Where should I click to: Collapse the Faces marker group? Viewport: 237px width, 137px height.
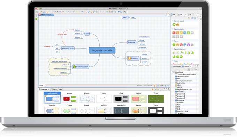[173, 41]
